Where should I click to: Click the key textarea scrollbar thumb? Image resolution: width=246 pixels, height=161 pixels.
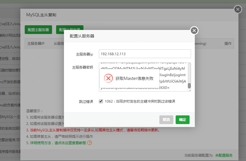click(x=189, y=86)
